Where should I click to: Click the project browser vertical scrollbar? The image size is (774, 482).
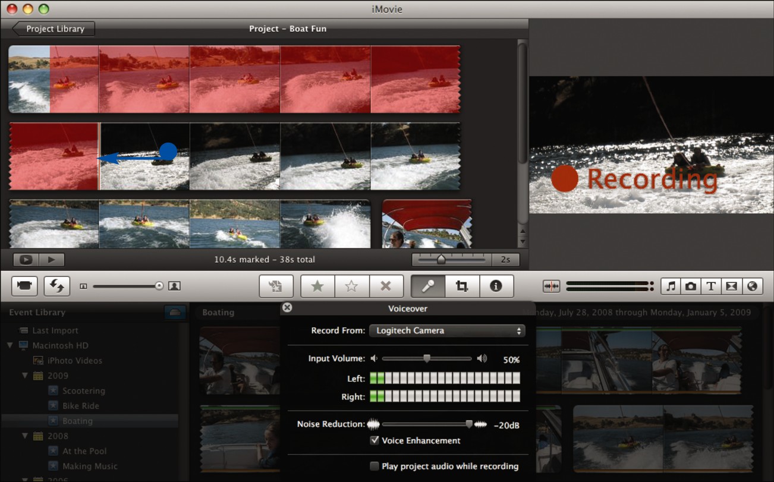523,103
